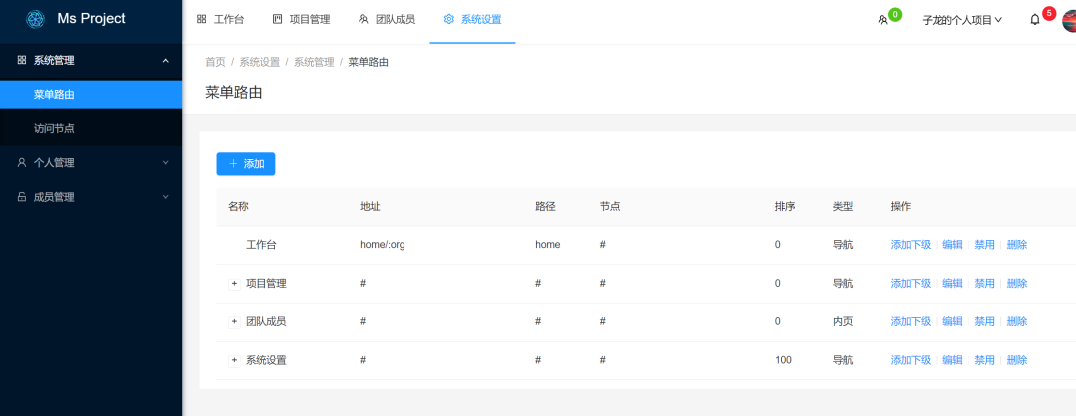Click the notification bell icon
The image size is (1076, 416).
pos(1035,19)
